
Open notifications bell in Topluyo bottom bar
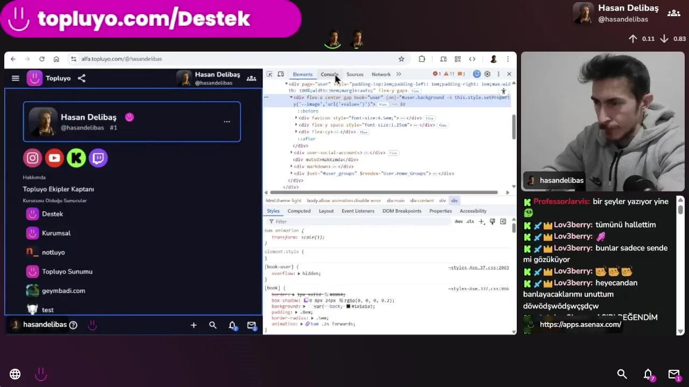click(x=232, y=325)
